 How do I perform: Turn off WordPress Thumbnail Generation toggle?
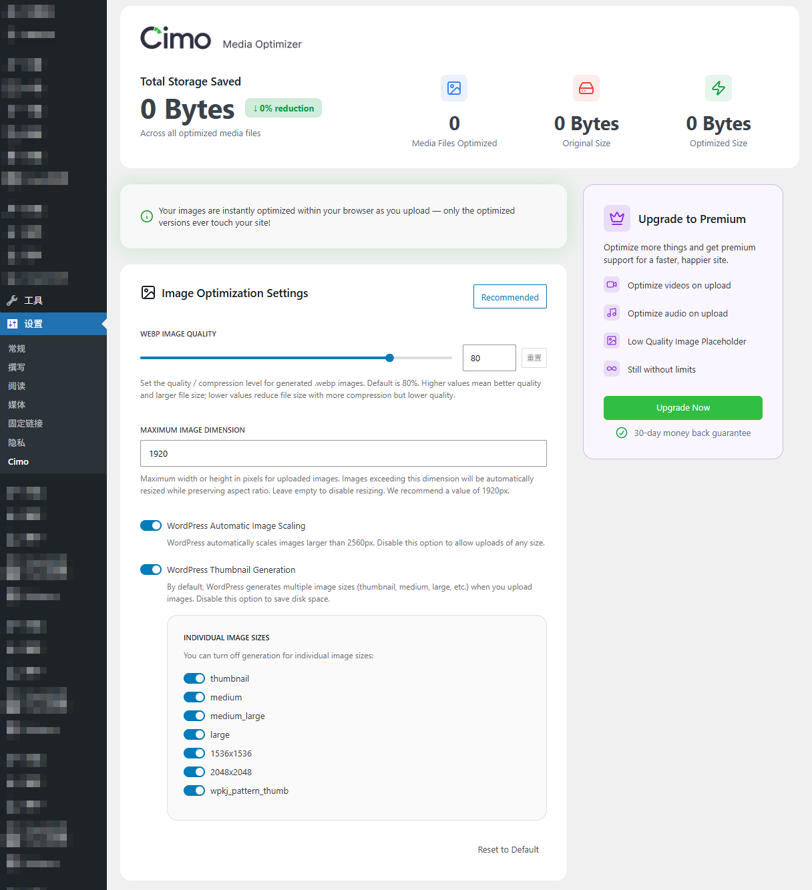tap(151, 570)
